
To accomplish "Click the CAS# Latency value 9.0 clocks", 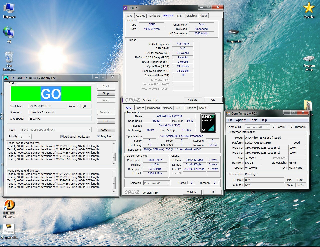I will [x=183, y=53].
